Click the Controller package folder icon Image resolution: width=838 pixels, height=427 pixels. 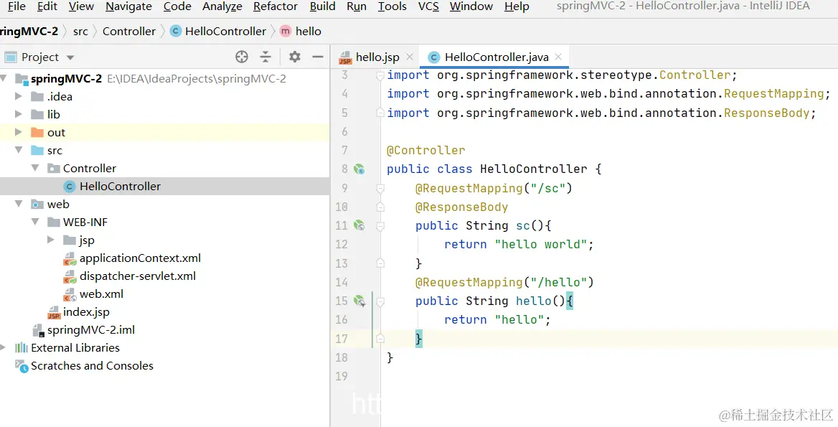(53, 169)
